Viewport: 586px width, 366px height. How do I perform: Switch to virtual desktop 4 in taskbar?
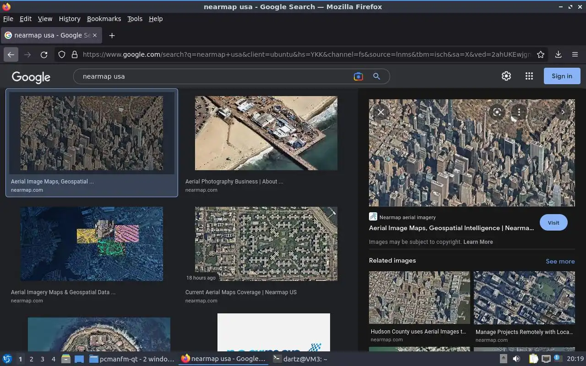point(53,359)
